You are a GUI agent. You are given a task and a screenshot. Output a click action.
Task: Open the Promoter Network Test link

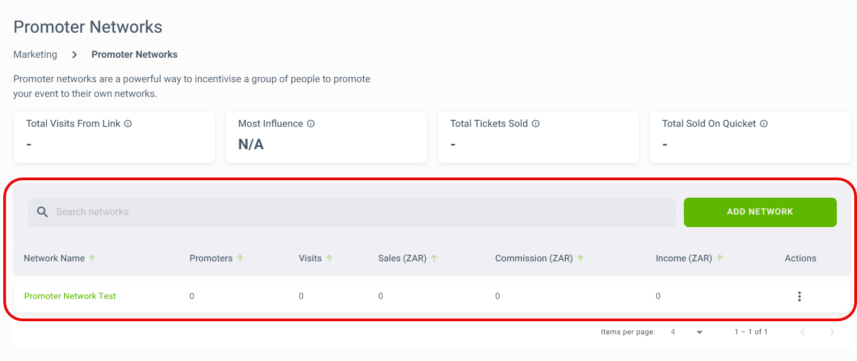pyautogui.click(x=70, y=296)
